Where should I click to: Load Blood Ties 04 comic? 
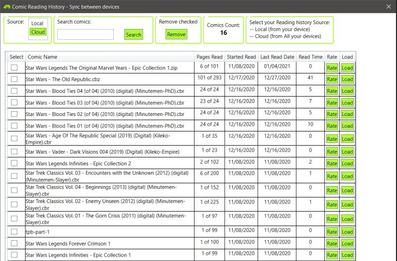tap(347, 91)
